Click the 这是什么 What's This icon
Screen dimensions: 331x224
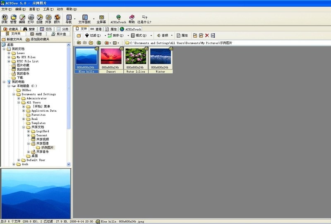click(x=144, y=19)
